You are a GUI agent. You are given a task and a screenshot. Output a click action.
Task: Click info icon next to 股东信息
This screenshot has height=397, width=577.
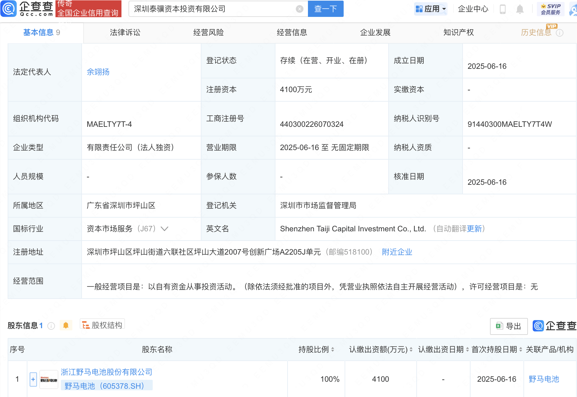click(x=51, y=326)
